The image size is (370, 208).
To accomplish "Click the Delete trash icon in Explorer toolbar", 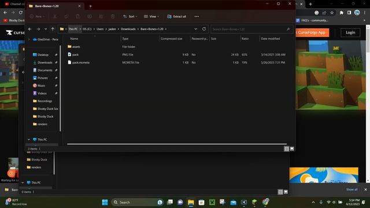I will (113, 16).
